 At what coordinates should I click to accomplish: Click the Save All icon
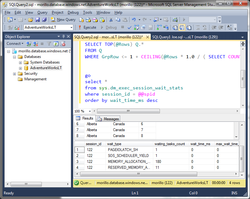click(x=44, y=20)
